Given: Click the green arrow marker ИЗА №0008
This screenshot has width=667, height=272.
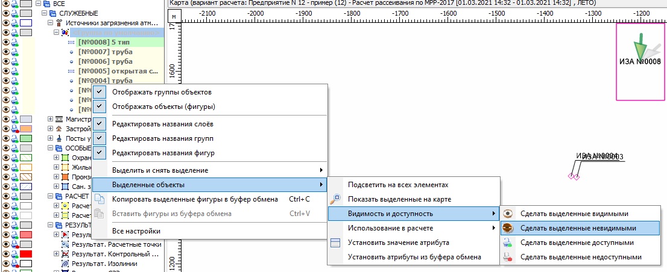Looking at the screenshot, I should pos(641,46).
